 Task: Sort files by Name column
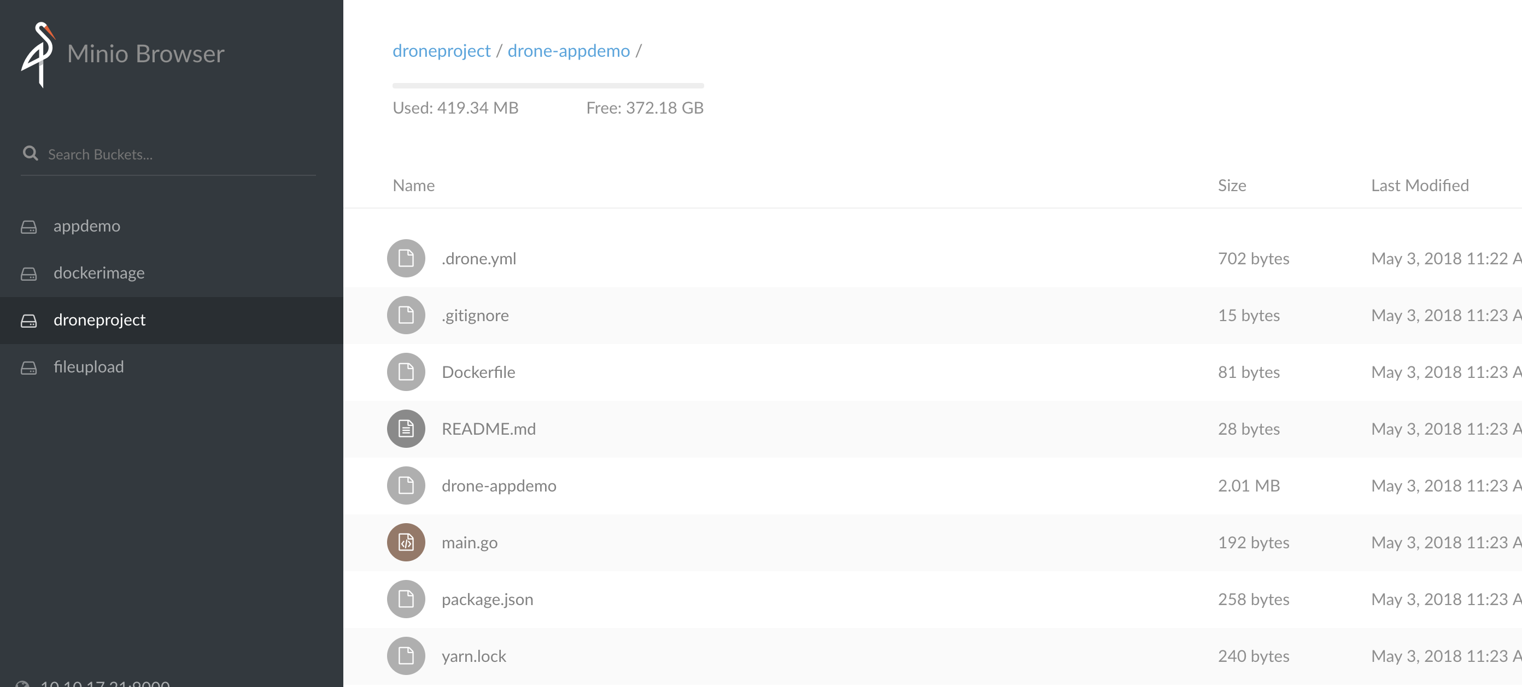click(414, 185)
